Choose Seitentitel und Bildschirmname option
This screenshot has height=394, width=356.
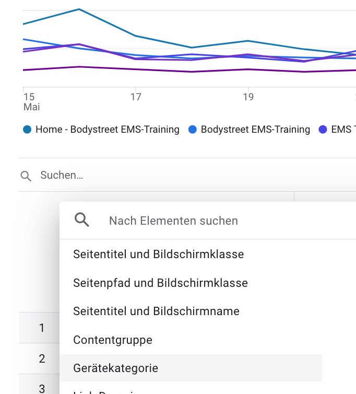click(156, 311)
